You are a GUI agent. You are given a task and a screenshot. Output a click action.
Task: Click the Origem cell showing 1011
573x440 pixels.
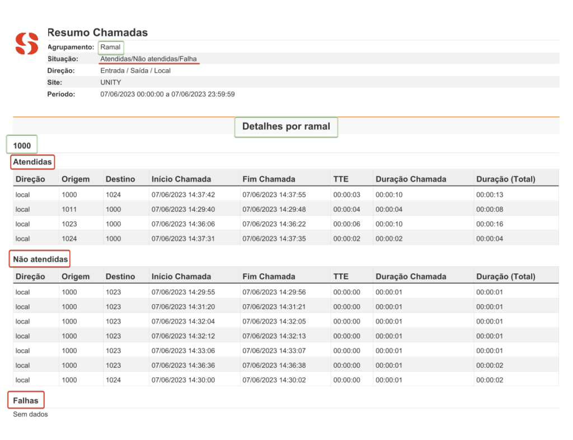[x=69, y=209]
